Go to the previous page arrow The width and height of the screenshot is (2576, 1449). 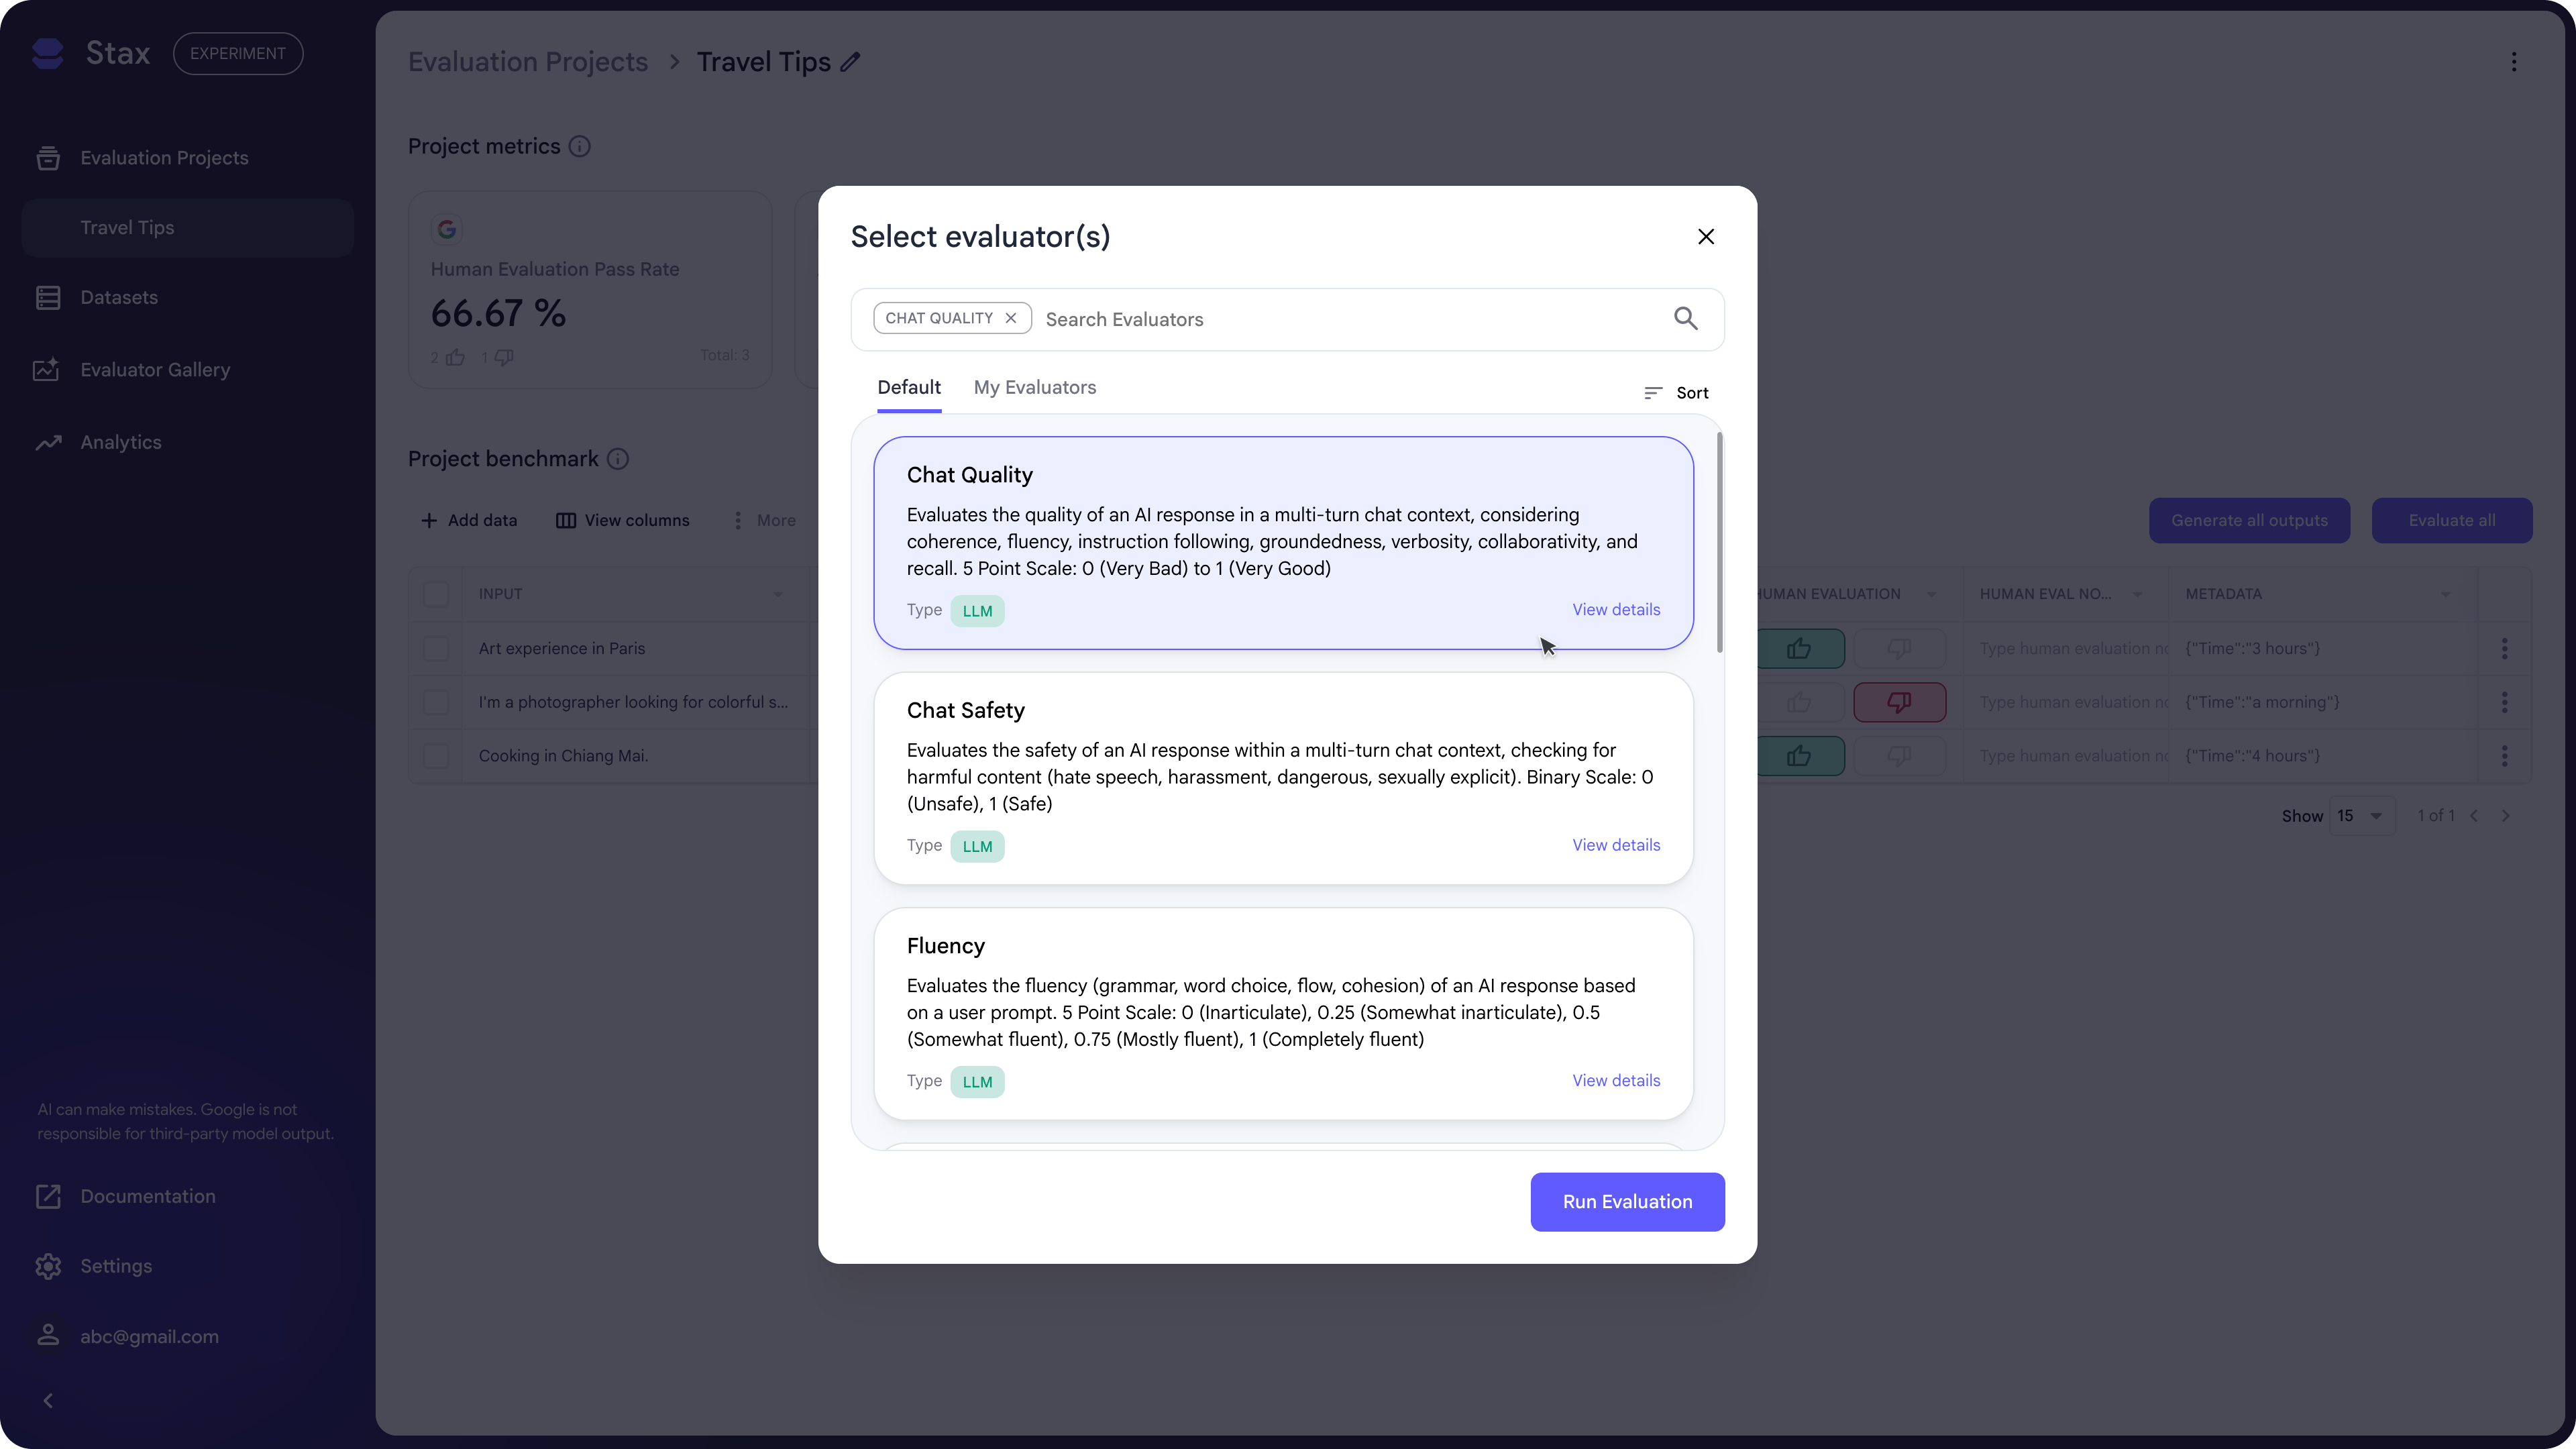(x=2474, y=816)
